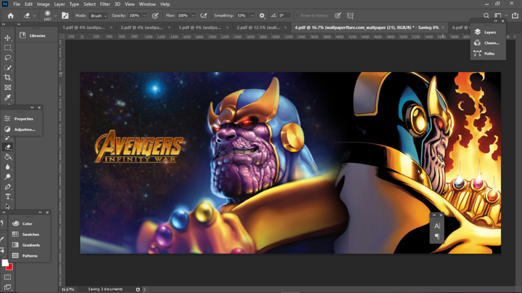Toggle the brush settings panel icon
Screen dimensions: 522x293
tap(65, 16)
